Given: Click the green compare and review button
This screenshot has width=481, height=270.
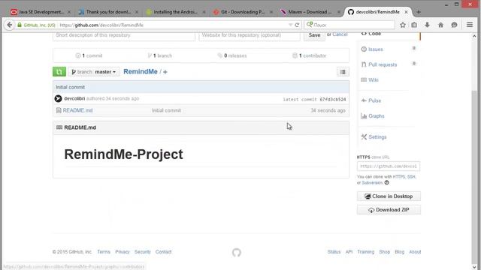Looking at the screenshot, I should (x=59, y=72).
